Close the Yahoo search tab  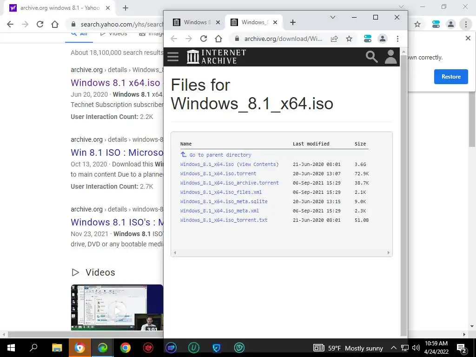[x=108, y=8]
